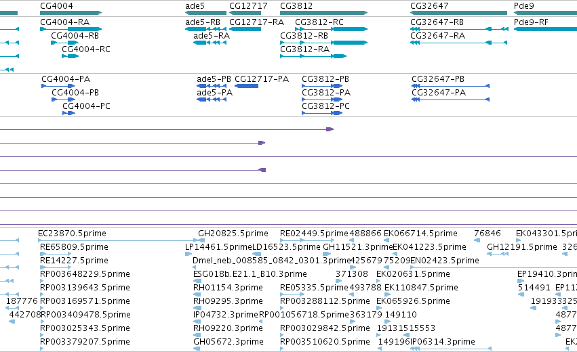Select the CG12717-PA protein label
Viewport: 577px width, 352px height.
click(262, 79)
